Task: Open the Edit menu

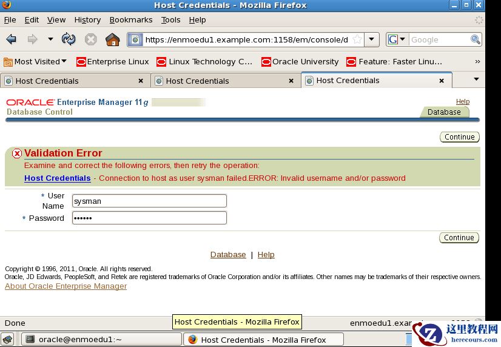Action: [32, 20]
